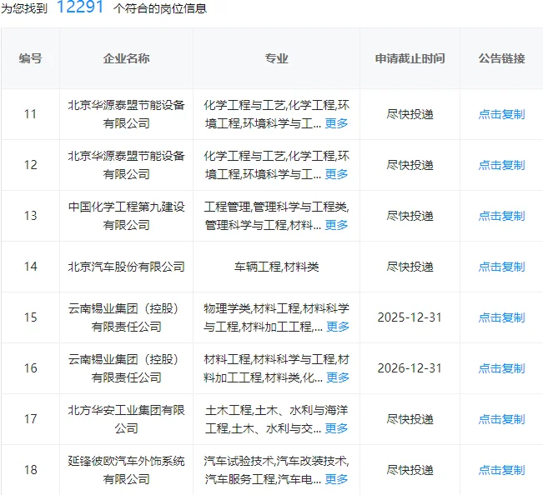Click 点击复制 in row 16
The height and width of the screenshot is (495, 543).
click(x=501, y=368)
